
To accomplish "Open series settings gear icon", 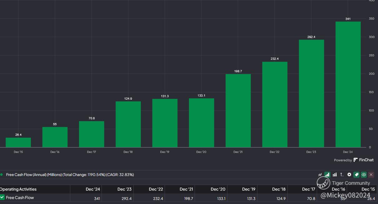I will click(349, 175).
